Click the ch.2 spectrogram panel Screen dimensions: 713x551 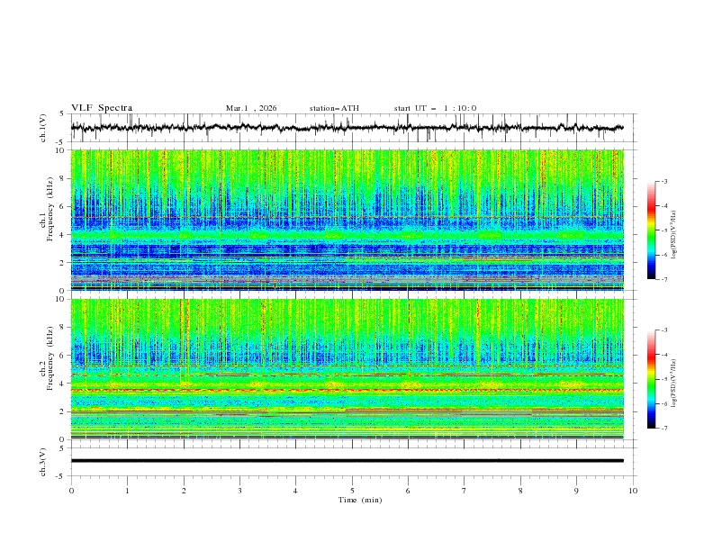coord(347,369)
